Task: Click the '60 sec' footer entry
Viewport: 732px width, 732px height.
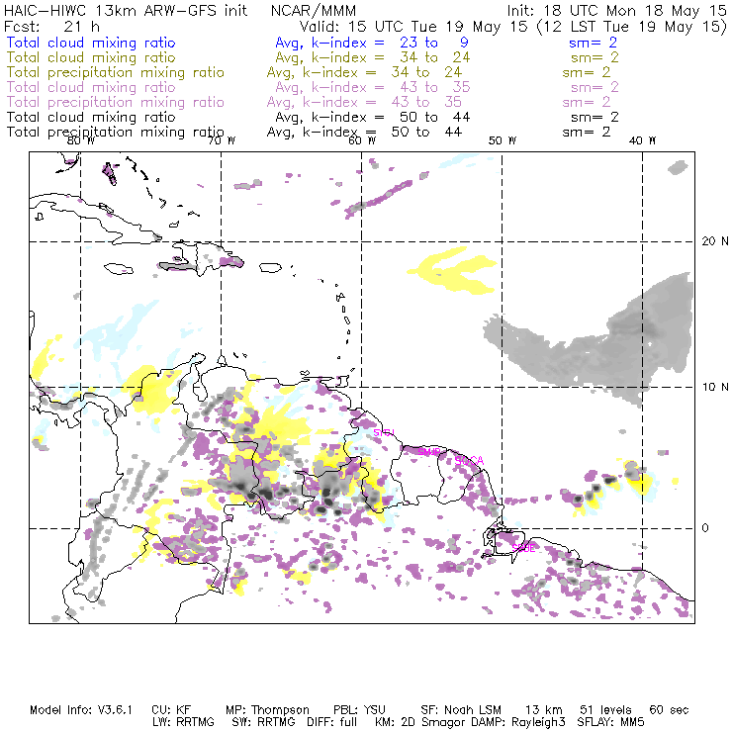Action: tap(669, 710)
